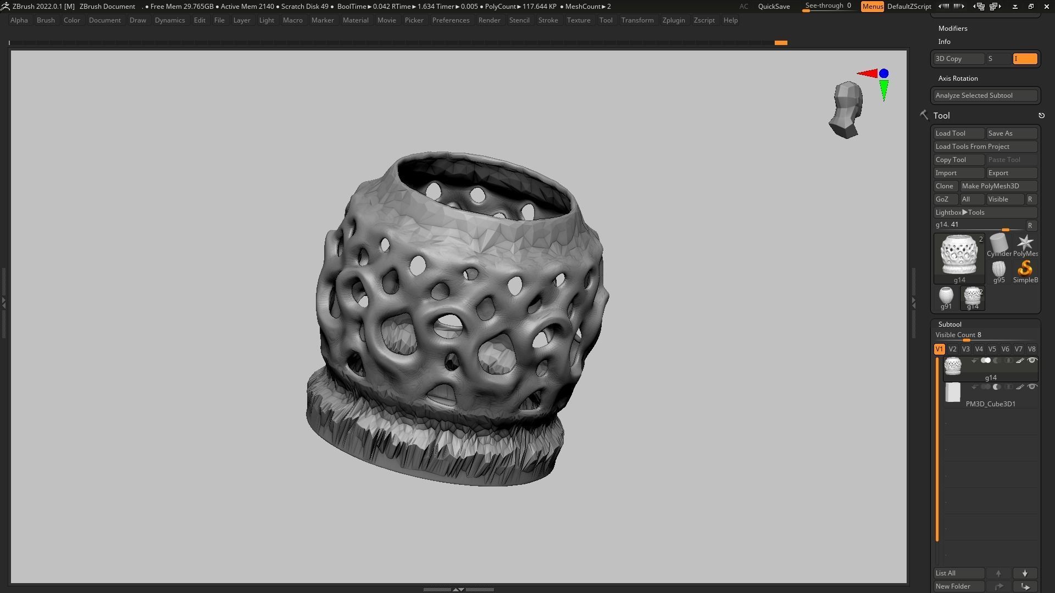Image resolution: width=1055 pixels, height=593 pixels.
Task: Move subtool down with the arrow icon
Action: [1025, 573]
